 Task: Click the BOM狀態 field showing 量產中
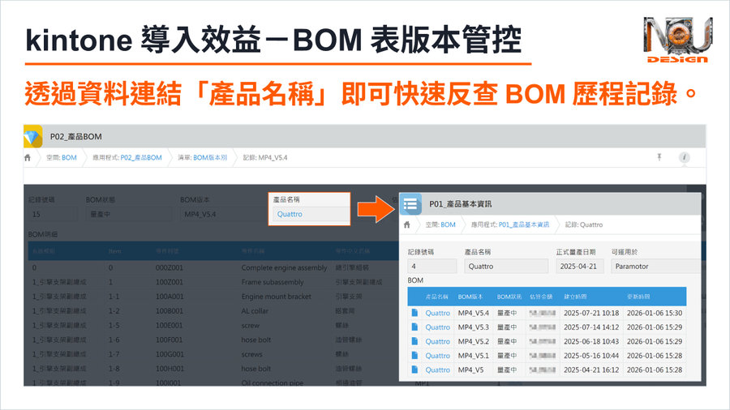(x=128, y=214)
